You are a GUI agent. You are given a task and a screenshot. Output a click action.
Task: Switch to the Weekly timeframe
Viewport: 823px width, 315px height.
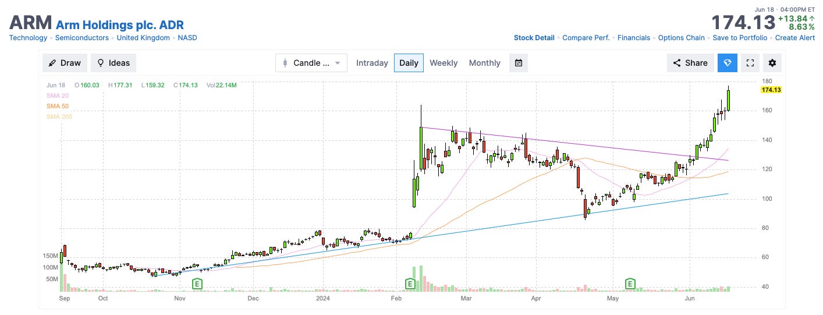click(x=444, y=63)
